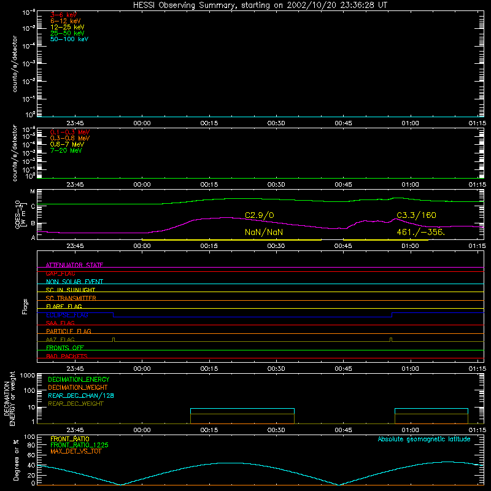Click the ATTENUATOR_STATE flag label

coord(74,265)
